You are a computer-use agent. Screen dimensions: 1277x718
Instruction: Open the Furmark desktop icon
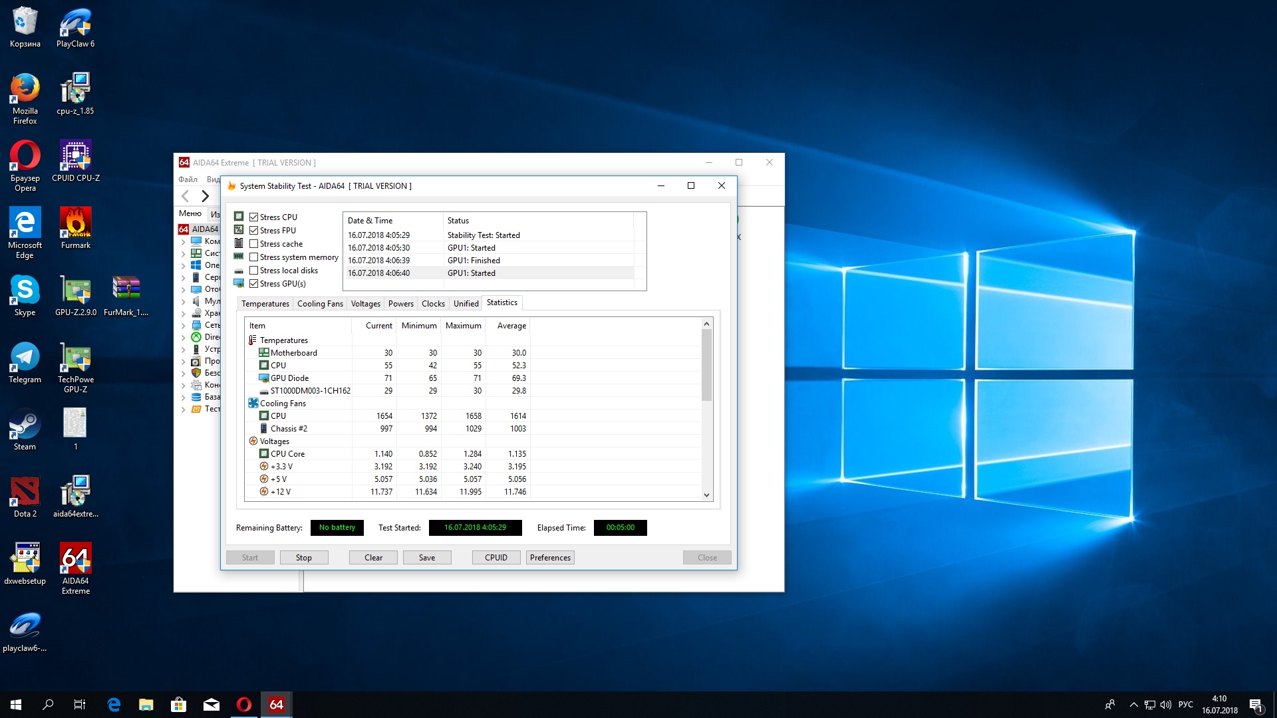click(75, 228)
